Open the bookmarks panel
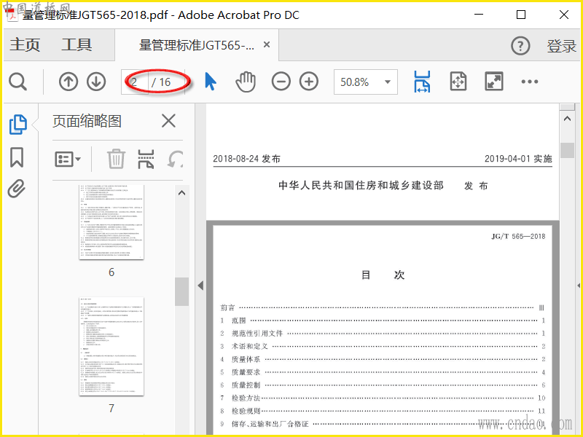This screenshot has width=583, height=437. click(x=17, y=157)
